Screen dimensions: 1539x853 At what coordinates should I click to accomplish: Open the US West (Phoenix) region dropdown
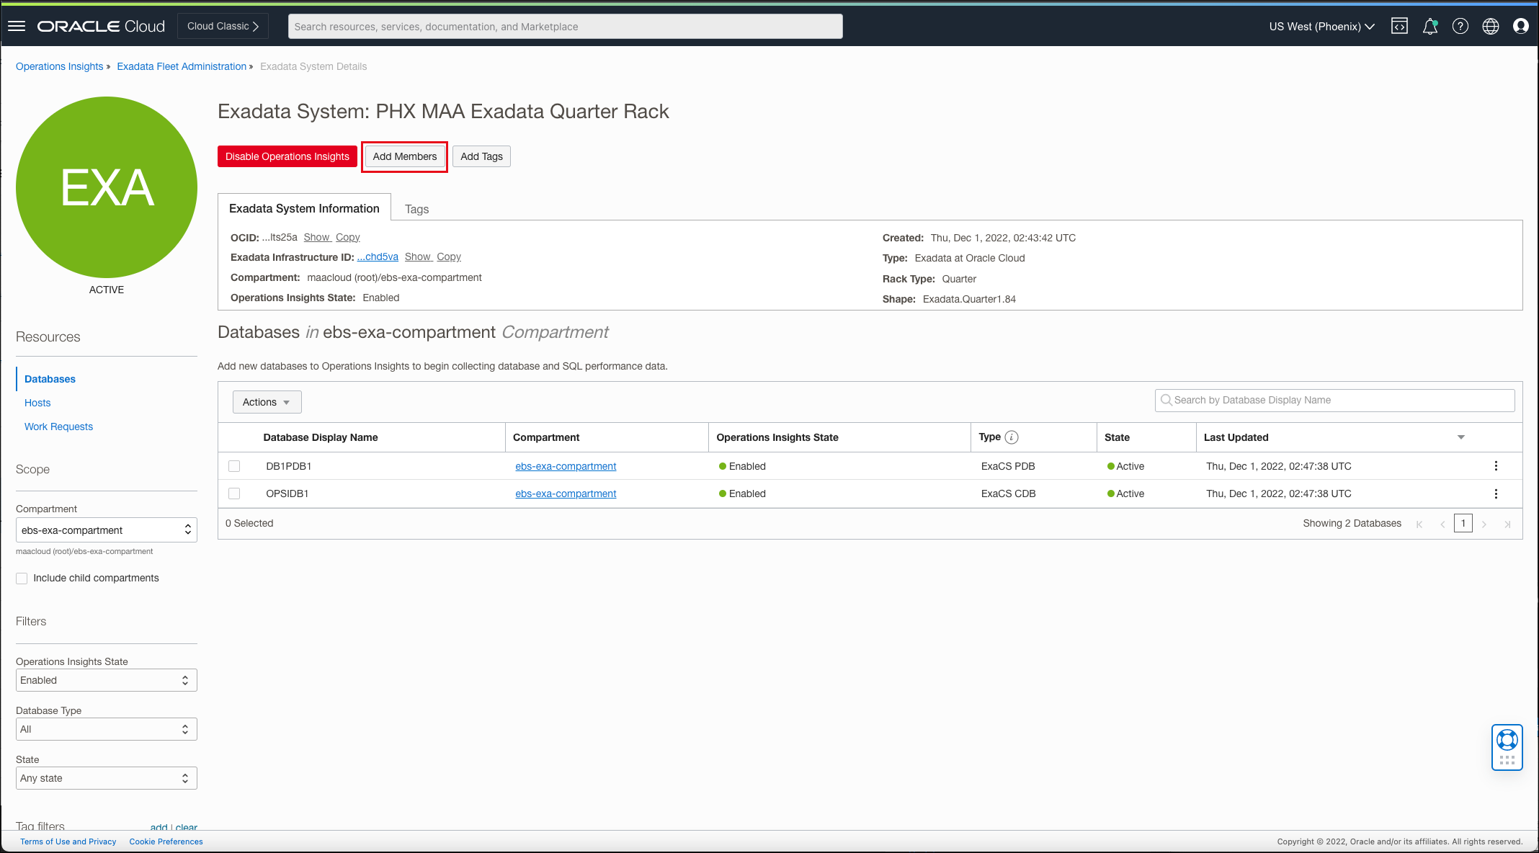[1321, 26]
